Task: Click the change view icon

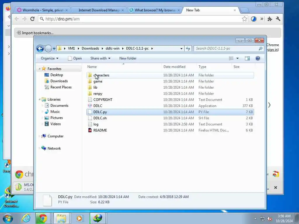Action: [231, 58]
